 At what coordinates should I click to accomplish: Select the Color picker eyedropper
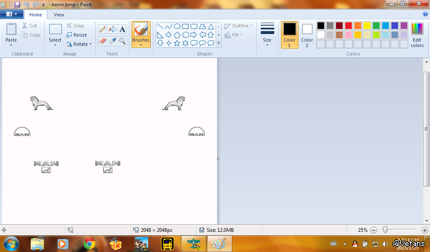pos(112,41)
